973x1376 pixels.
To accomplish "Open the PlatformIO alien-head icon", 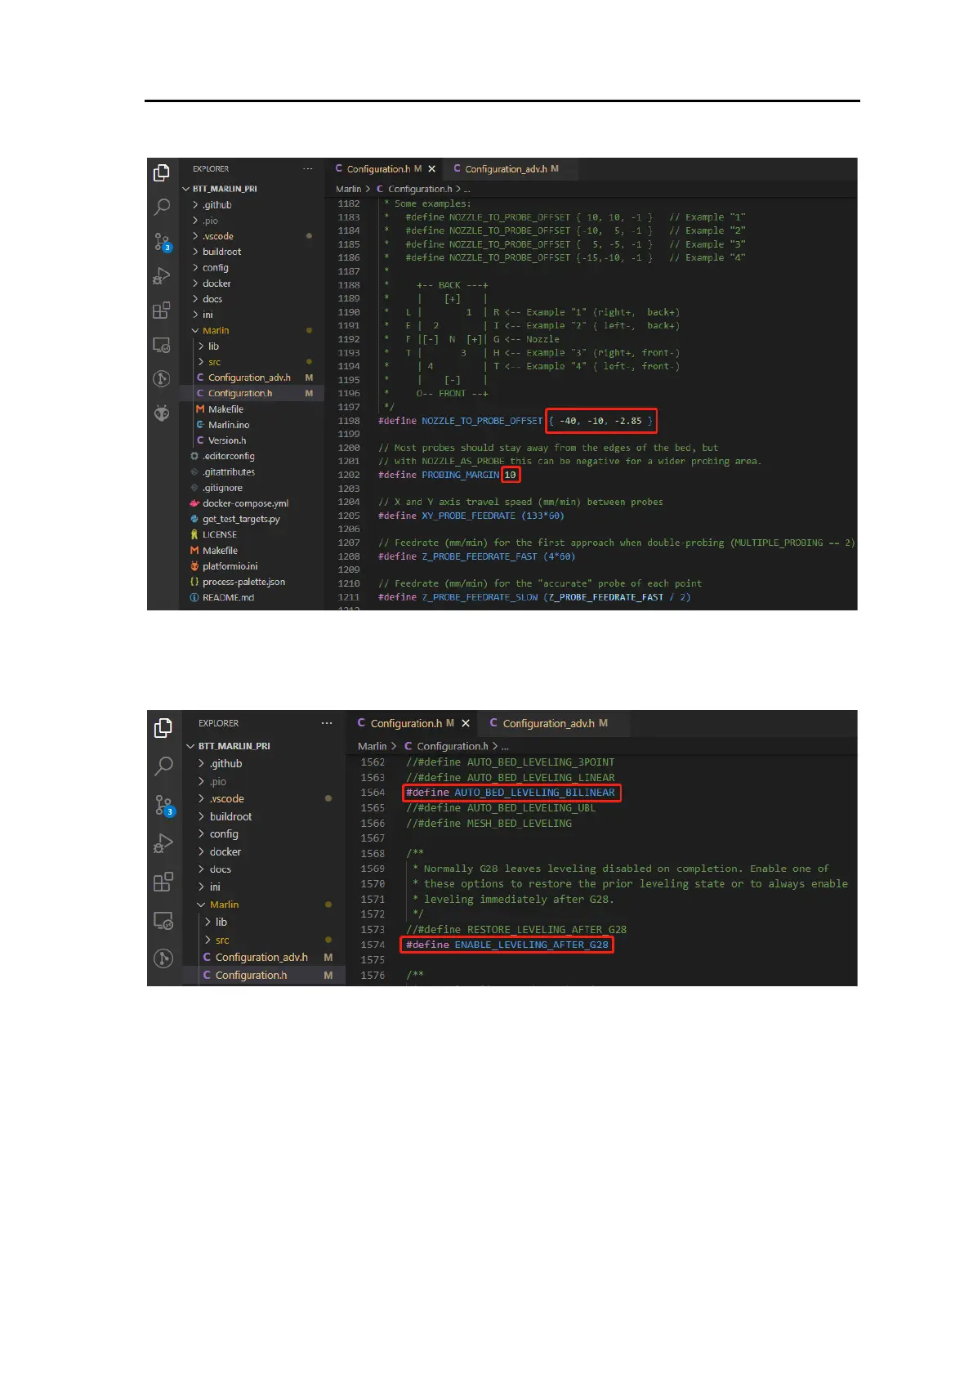I will 162,413.
